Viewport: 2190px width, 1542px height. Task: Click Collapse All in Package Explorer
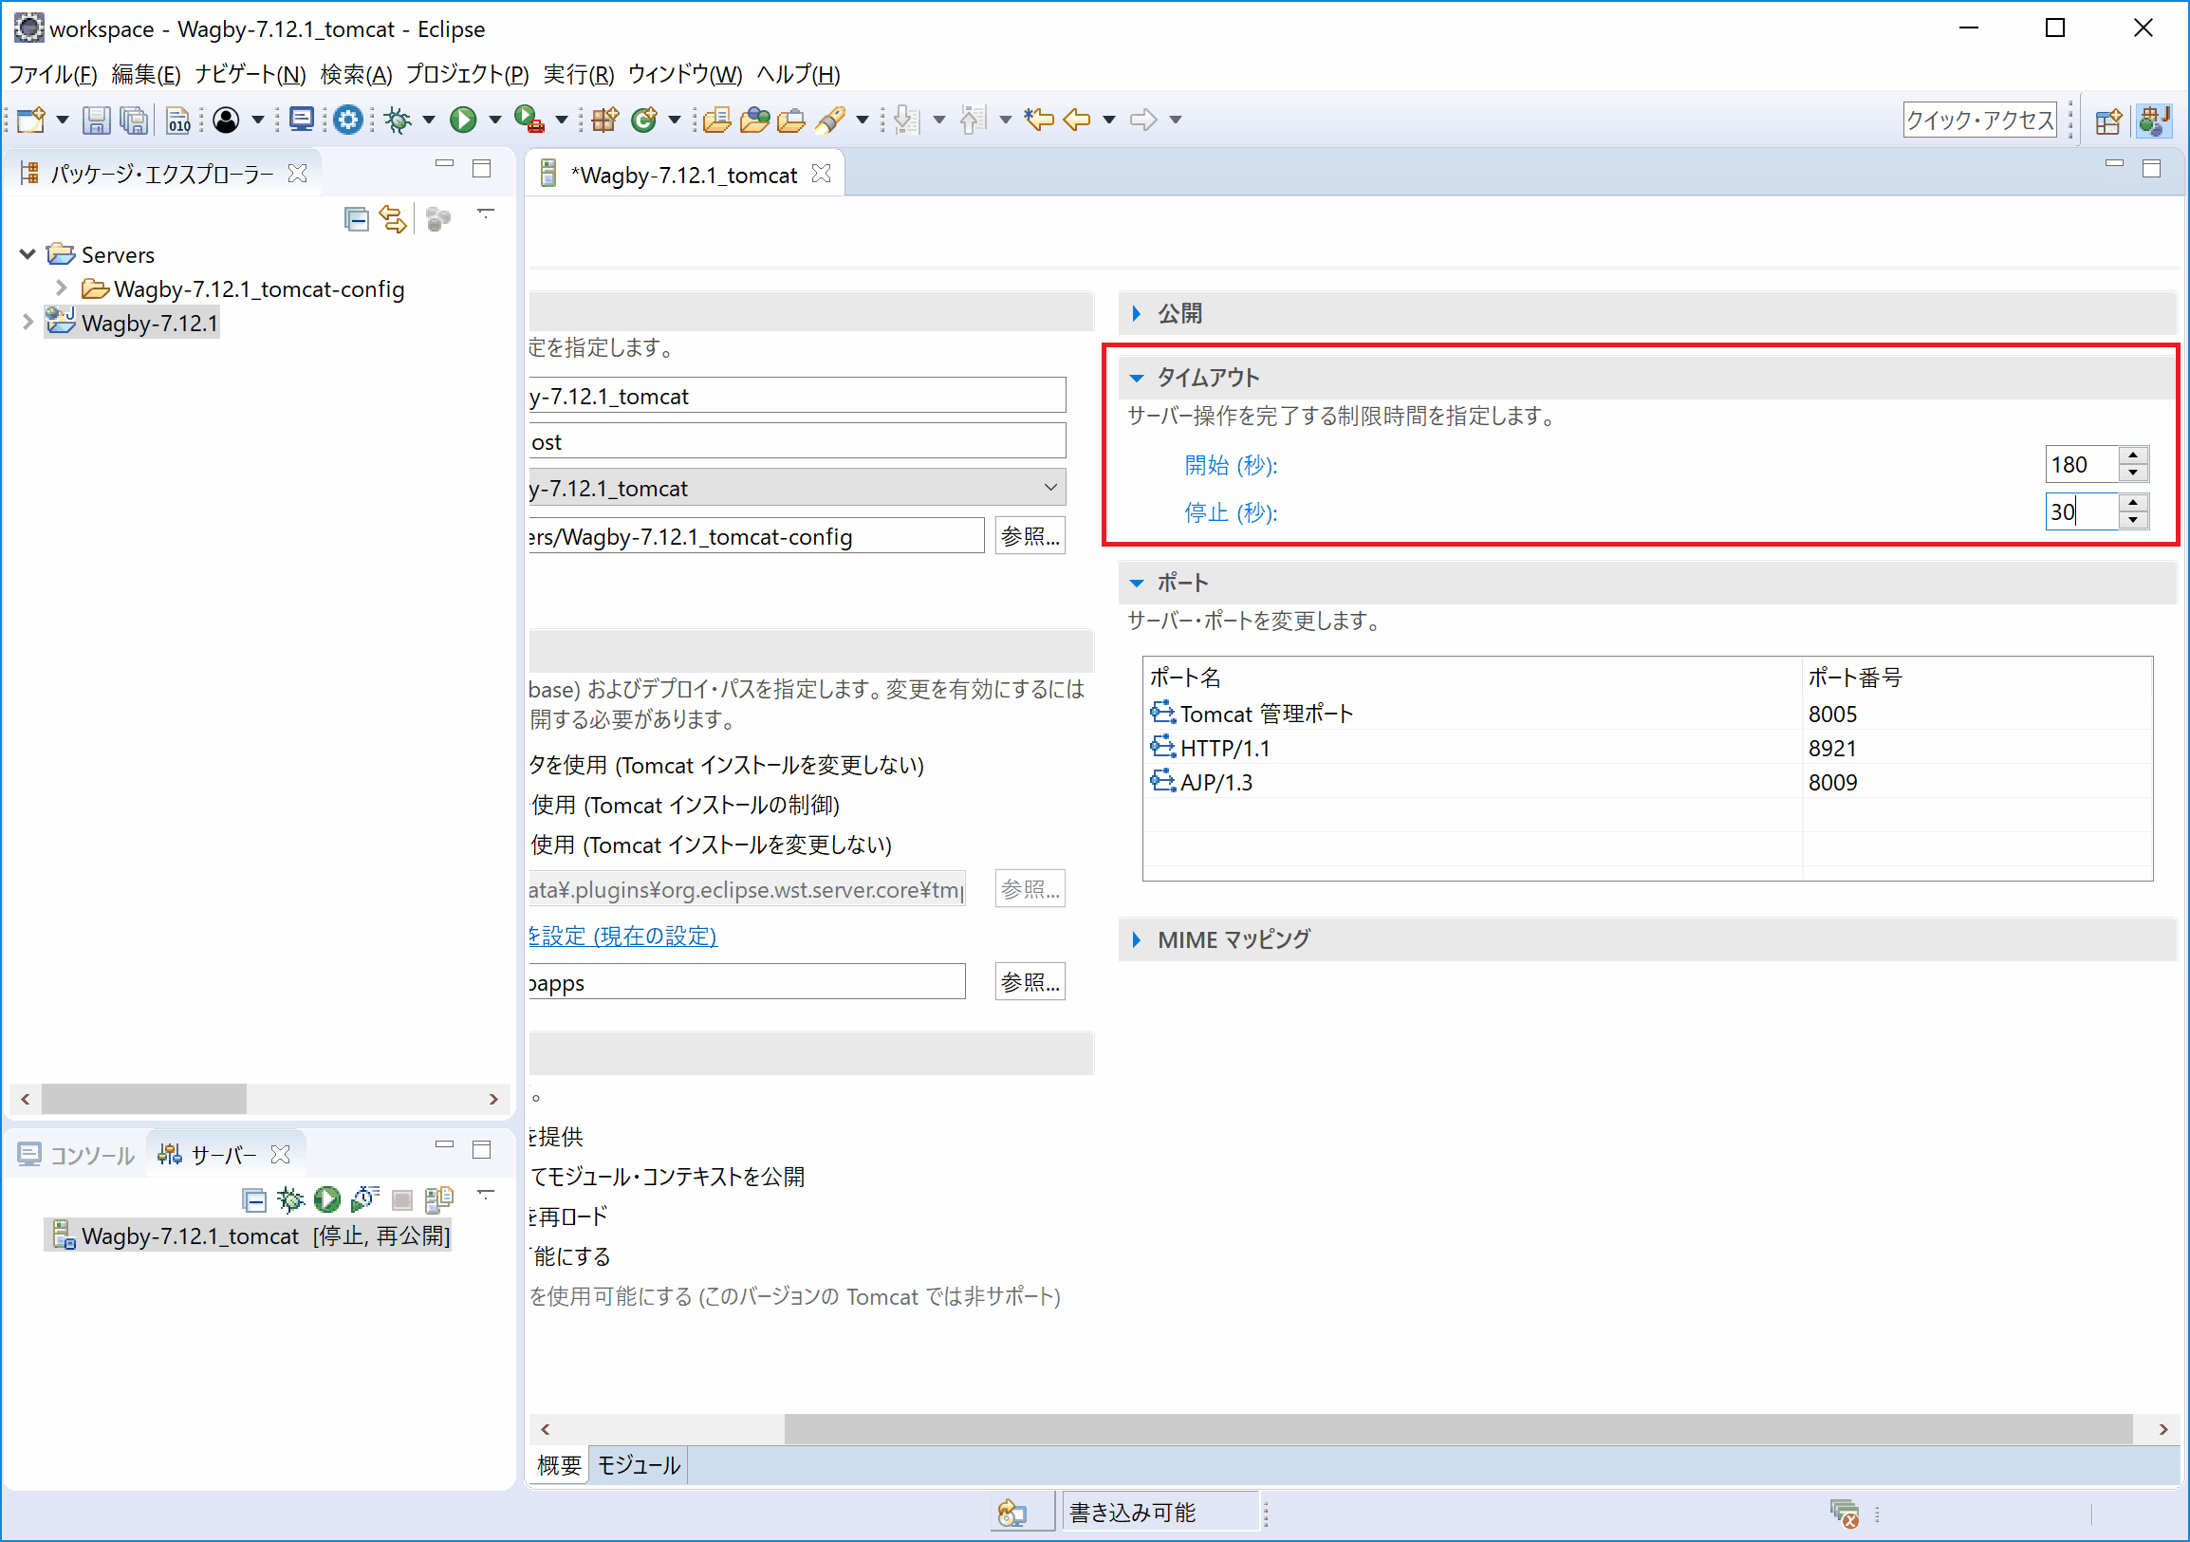356,220
